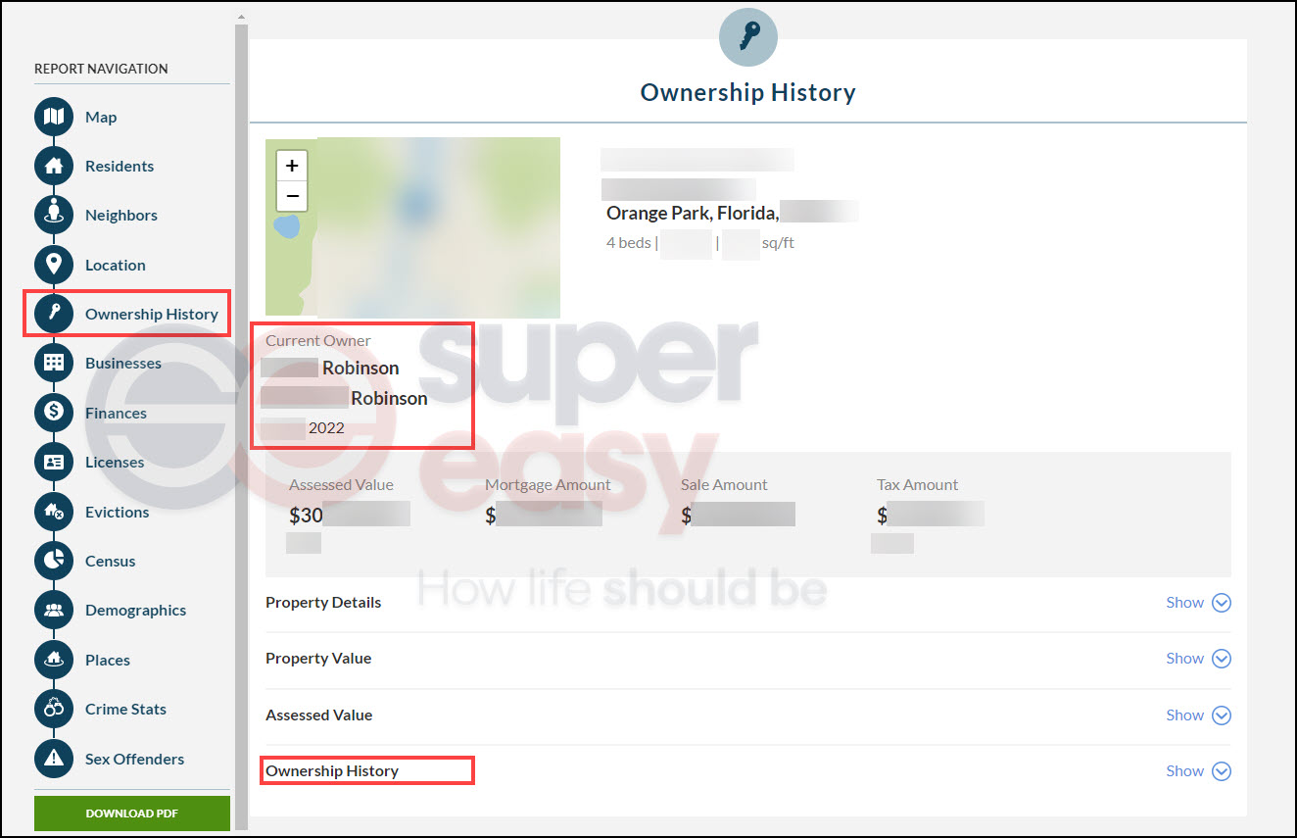1297x838 pixels.
Task: Click the Tax Amount label
Action: pos(918,485)
